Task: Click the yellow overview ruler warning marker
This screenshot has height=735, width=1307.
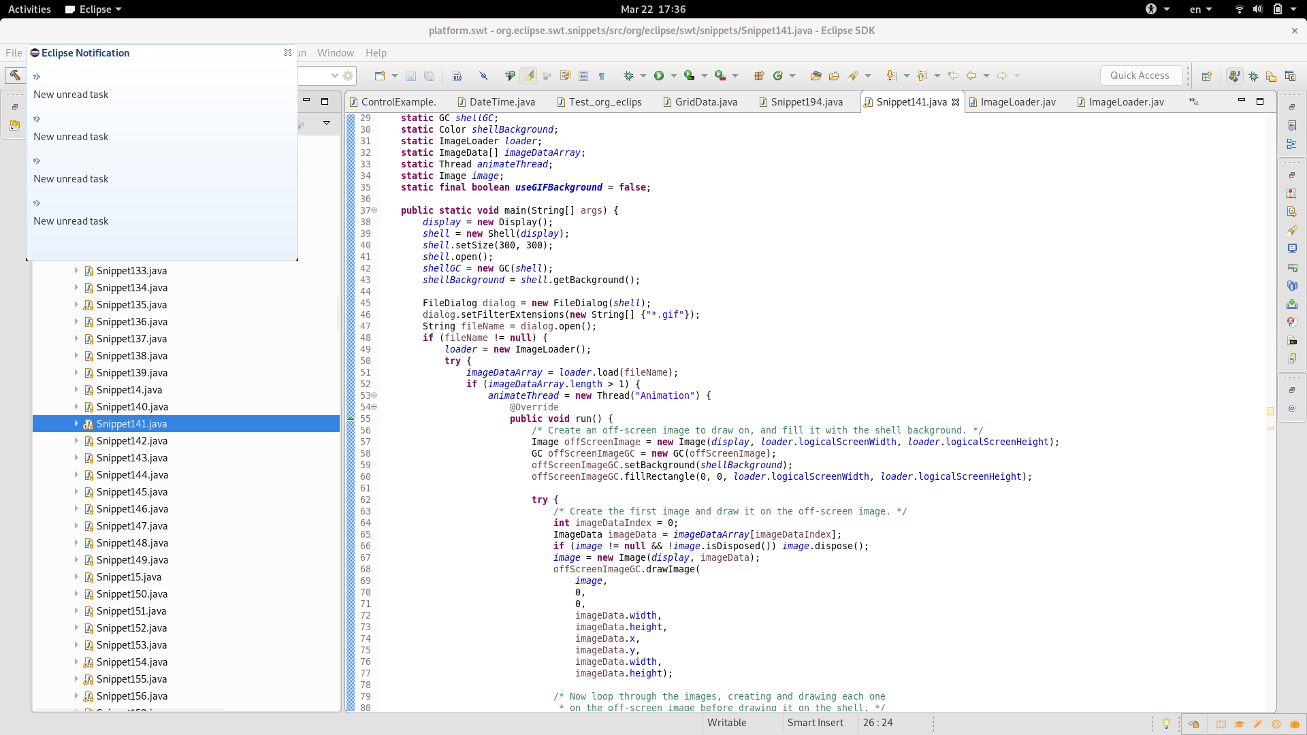Action: click(x=1270, y=411)
